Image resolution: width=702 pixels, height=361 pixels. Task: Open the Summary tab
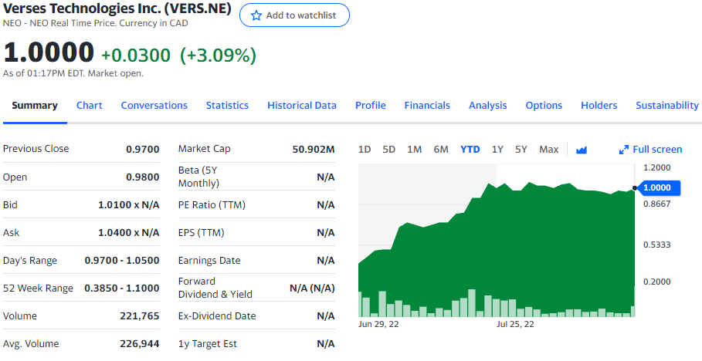pos(35,105)
